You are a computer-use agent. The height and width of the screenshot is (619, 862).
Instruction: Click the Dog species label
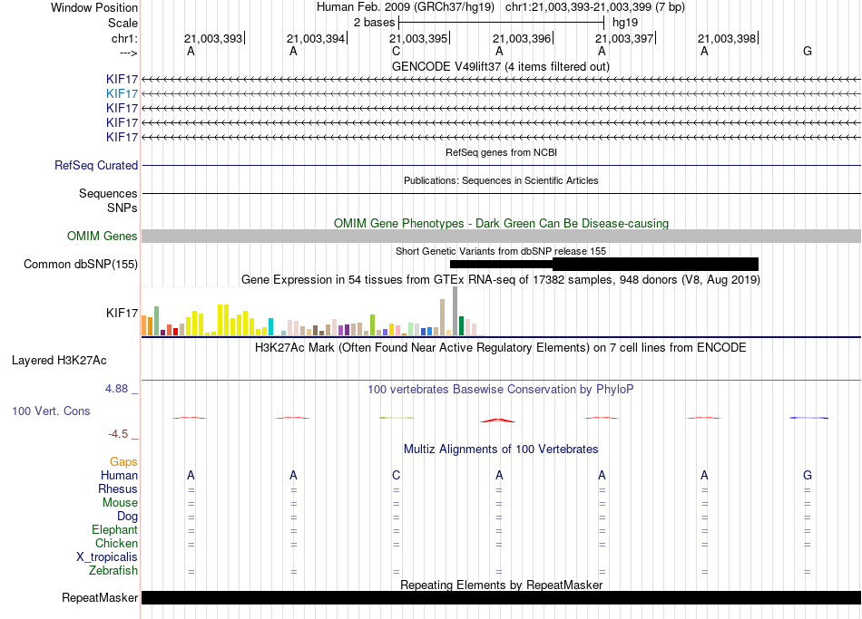click(x=127, y=517)
